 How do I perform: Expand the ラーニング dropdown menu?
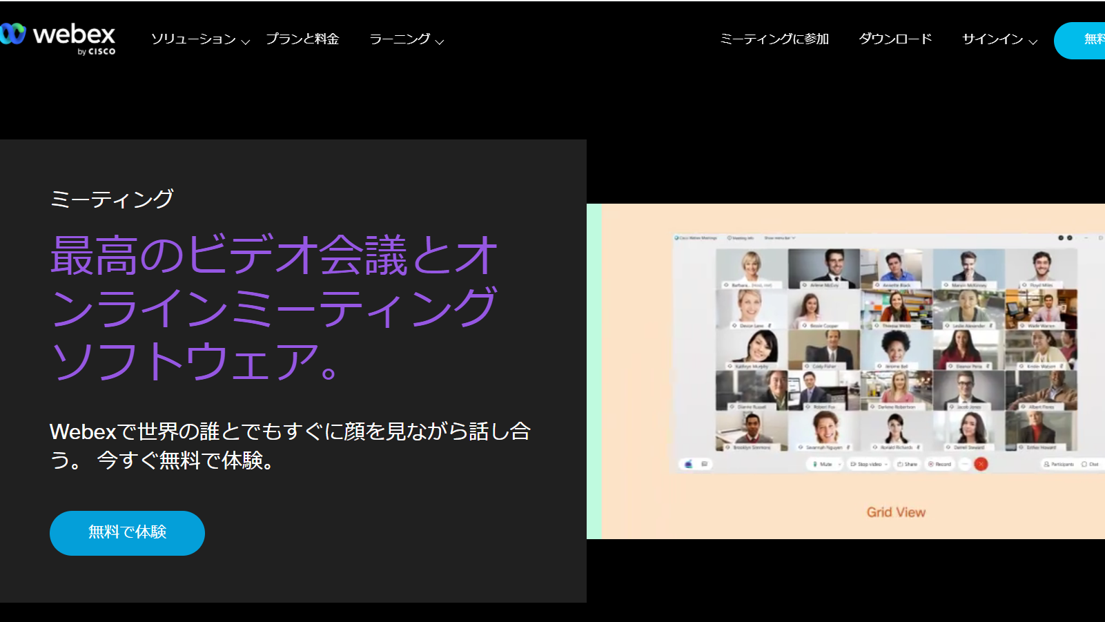point(407,39)
